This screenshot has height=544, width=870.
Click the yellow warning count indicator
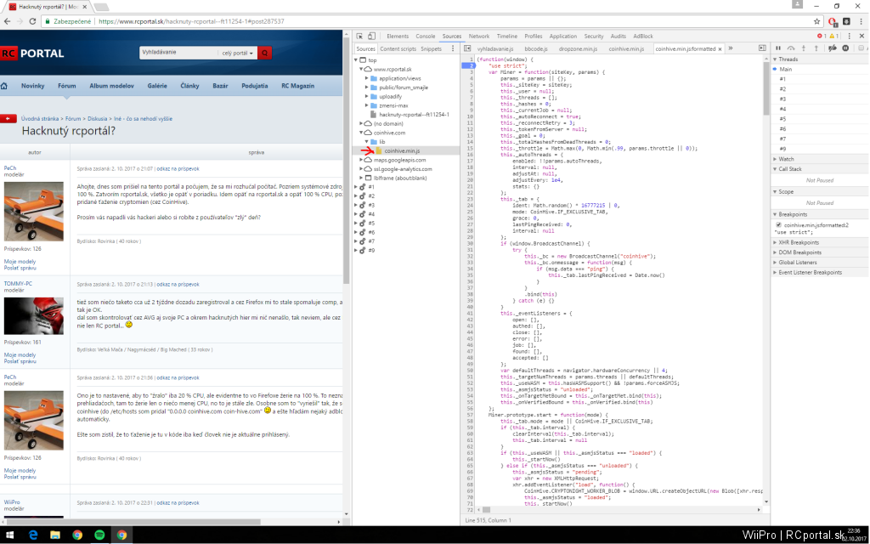tap(834, 36)
